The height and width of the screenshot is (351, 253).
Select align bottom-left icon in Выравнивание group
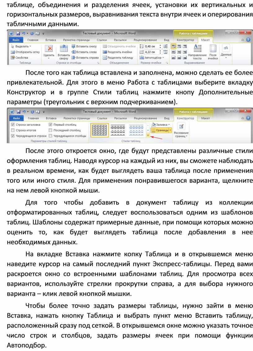[x=173, y=58]
